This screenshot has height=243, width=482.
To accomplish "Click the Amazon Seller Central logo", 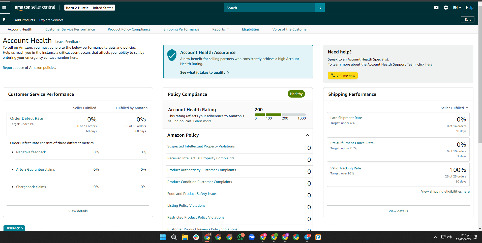I will click(35, 8).
